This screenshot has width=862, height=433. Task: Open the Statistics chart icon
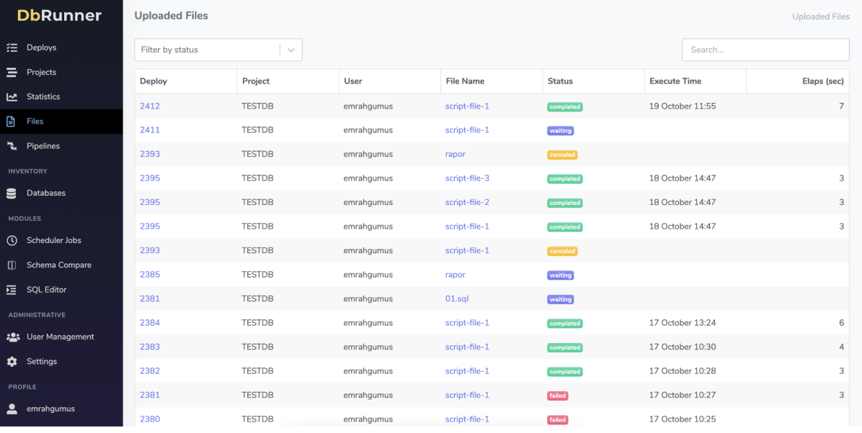click(x=12, y=96)
